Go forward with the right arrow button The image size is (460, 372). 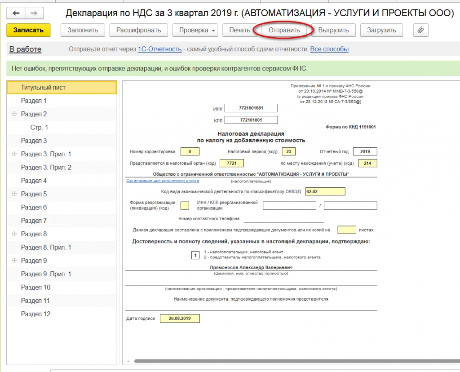34,13
